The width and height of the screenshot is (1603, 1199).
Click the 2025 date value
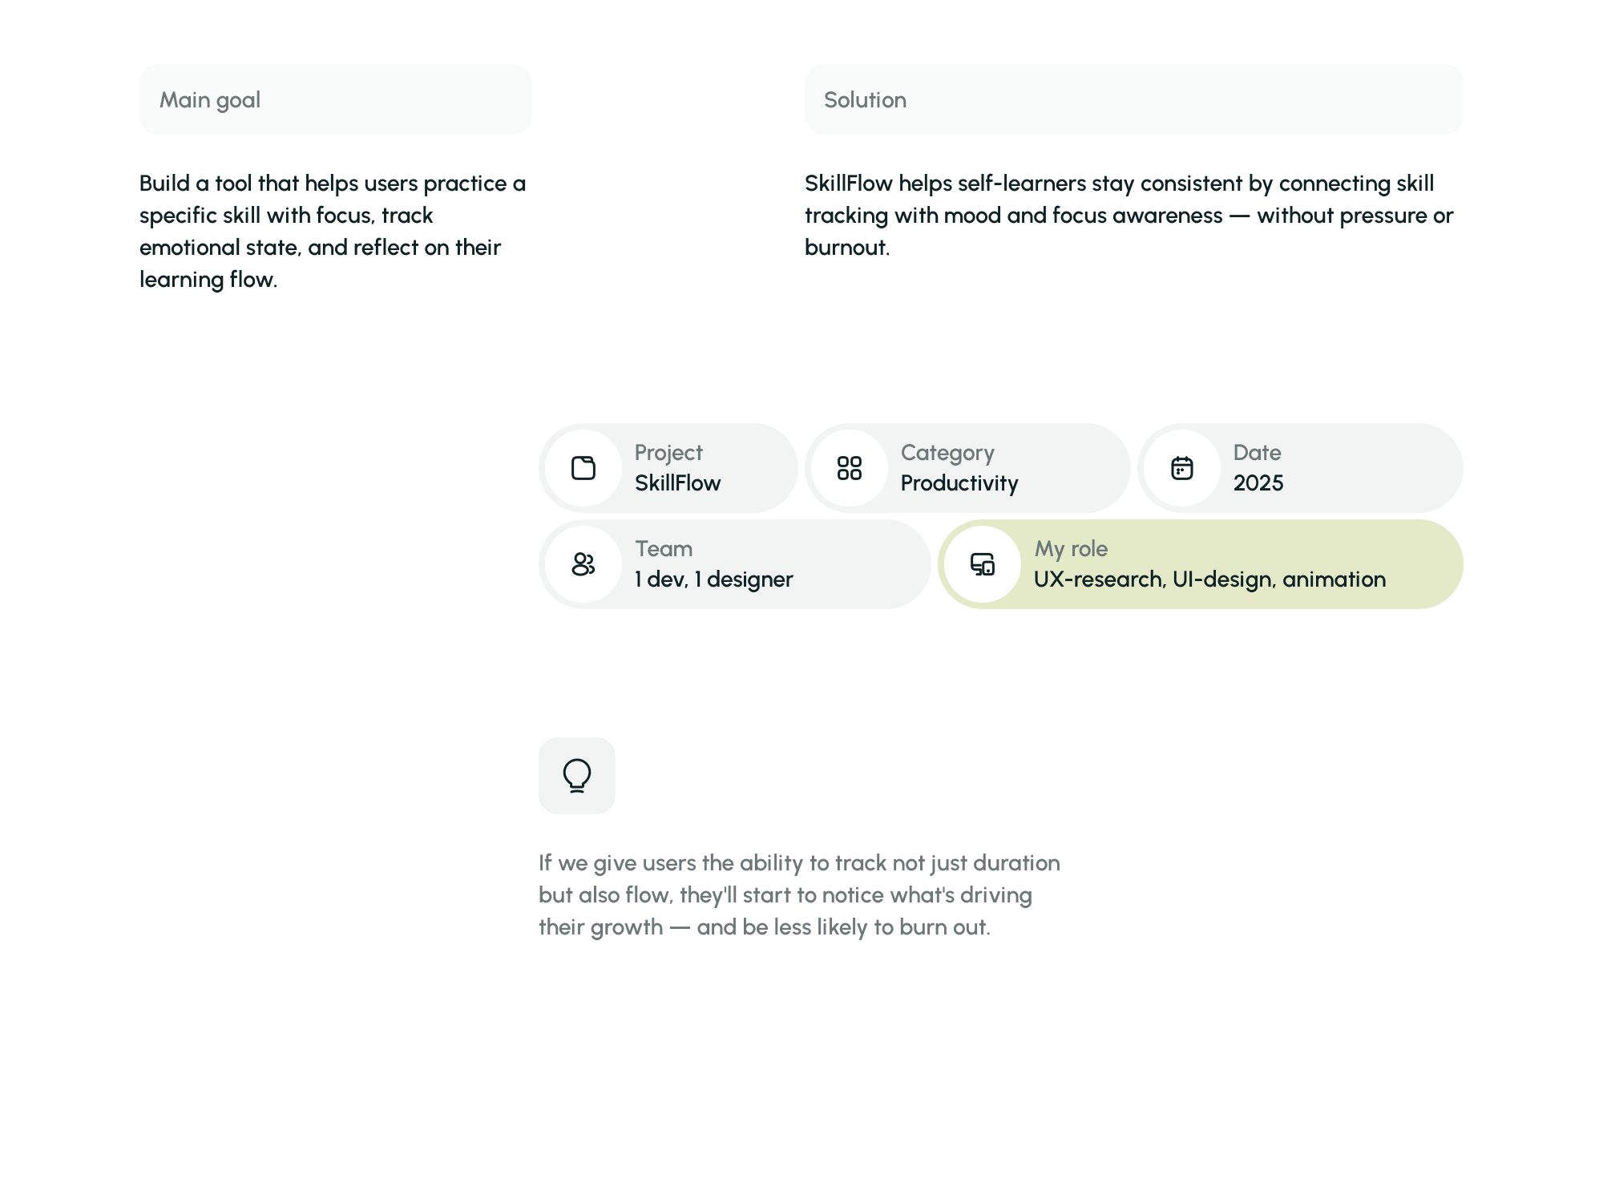pos(1258,483)
